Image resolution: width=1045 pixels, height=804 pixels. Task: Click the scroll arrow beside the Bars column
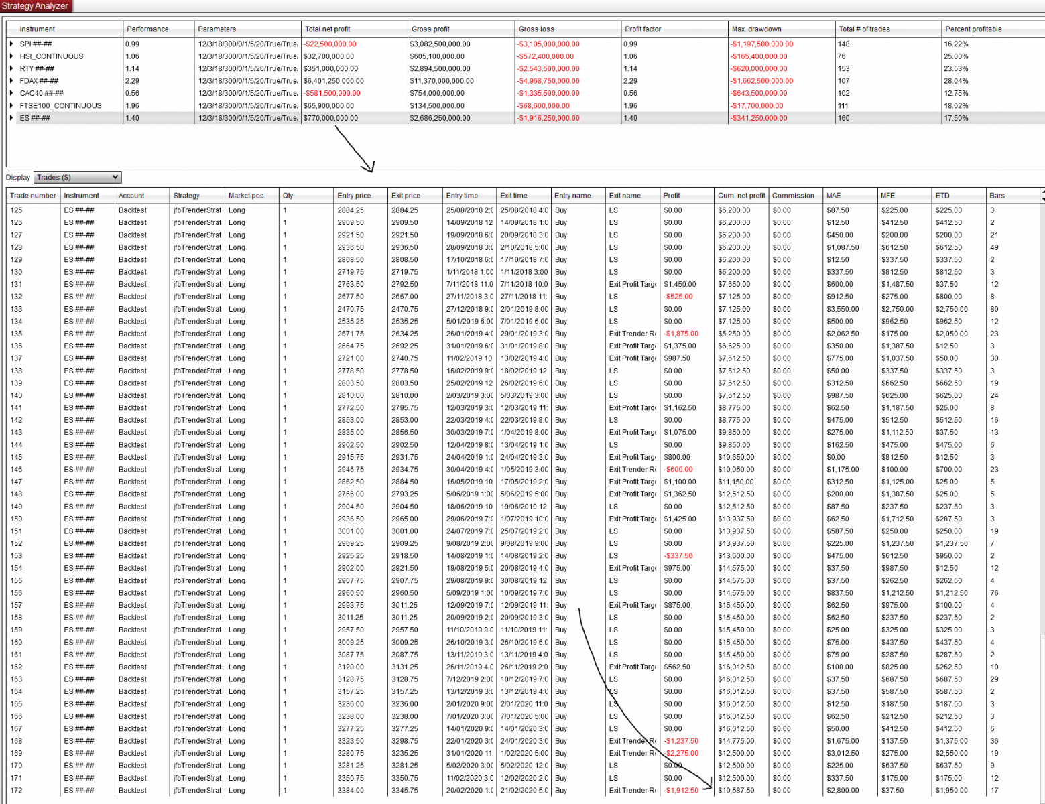coord(1041,195)
